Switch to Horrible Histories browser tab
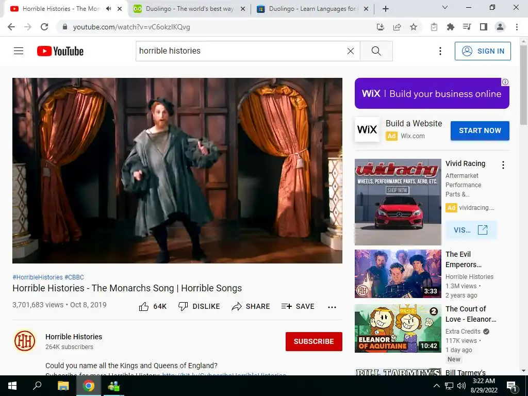This screenshot has height=396, width=528. click(x=61, y=9)
